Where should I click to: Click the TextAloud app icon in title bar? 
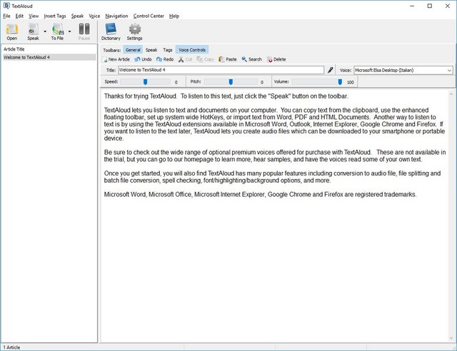[x=6, y=6]
